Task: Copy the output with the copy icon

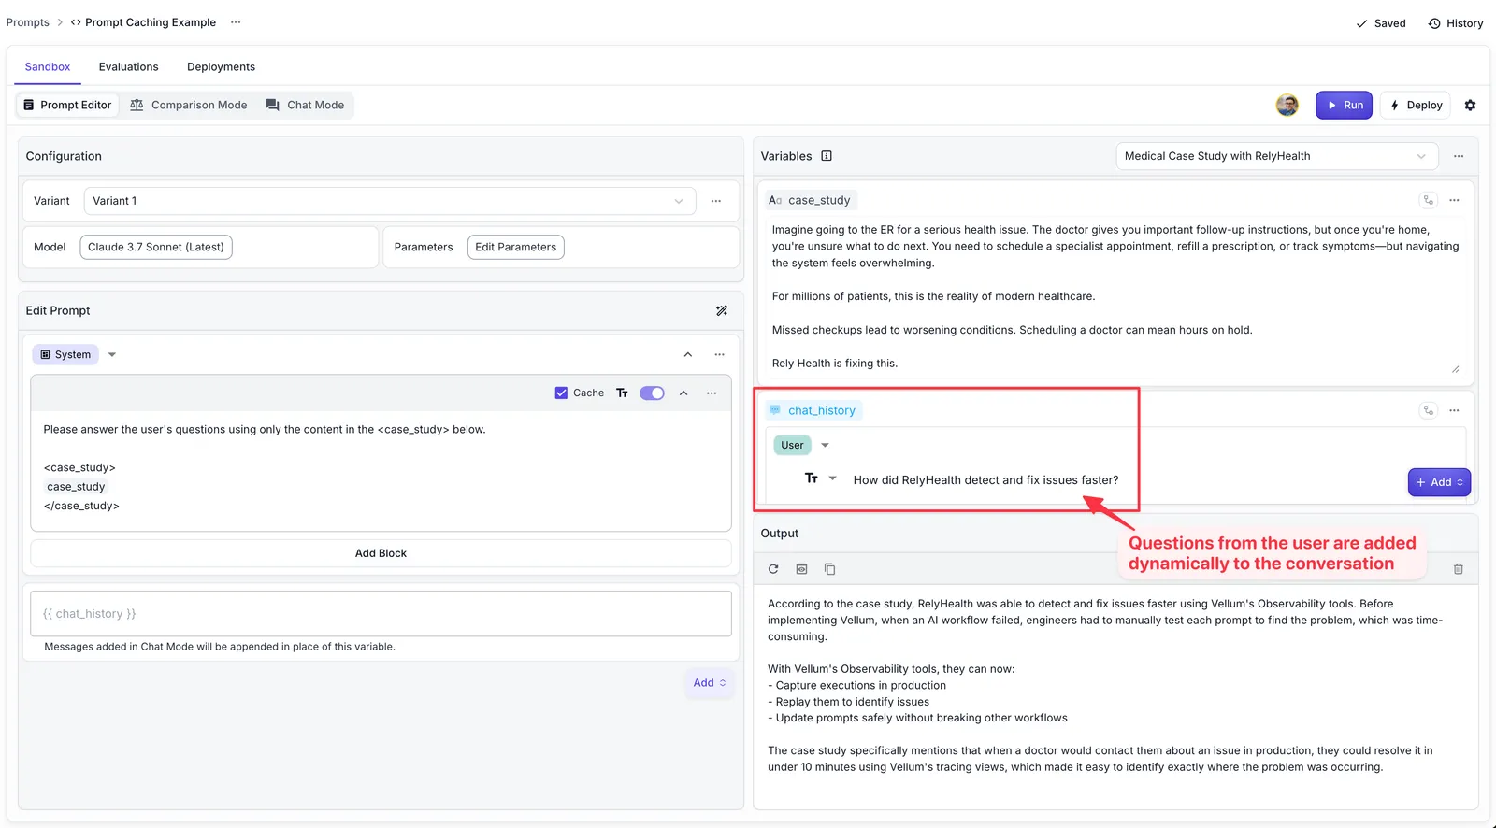Action: pos(829,569)
